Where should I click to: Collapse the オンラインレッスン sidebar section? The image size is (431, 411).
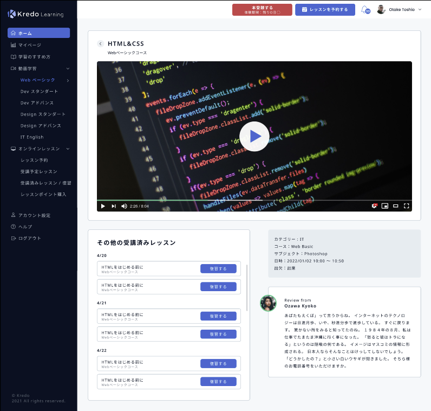click(x=68, y=149)
